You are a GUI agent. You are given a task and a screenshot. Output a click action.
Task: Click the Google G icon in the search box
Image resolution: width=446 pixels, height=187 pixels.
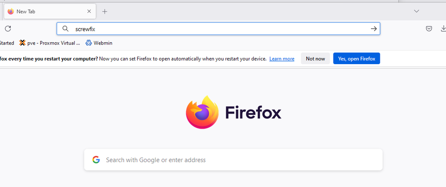click(96, 160)
